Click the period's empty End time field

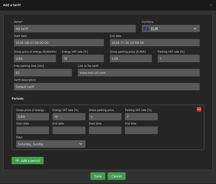(x=141, y=130)
